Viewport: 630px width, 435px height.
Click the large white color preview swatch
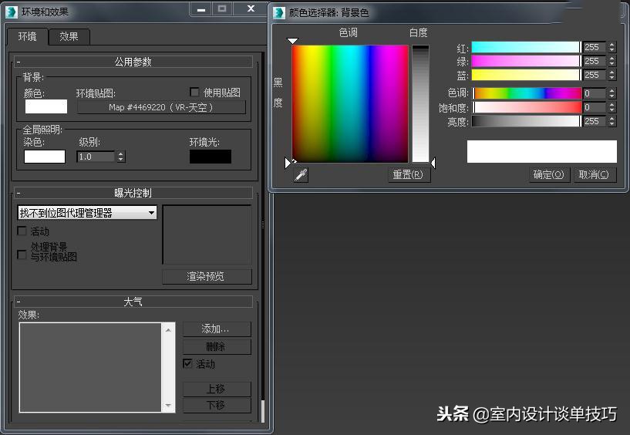coord(541,151)
